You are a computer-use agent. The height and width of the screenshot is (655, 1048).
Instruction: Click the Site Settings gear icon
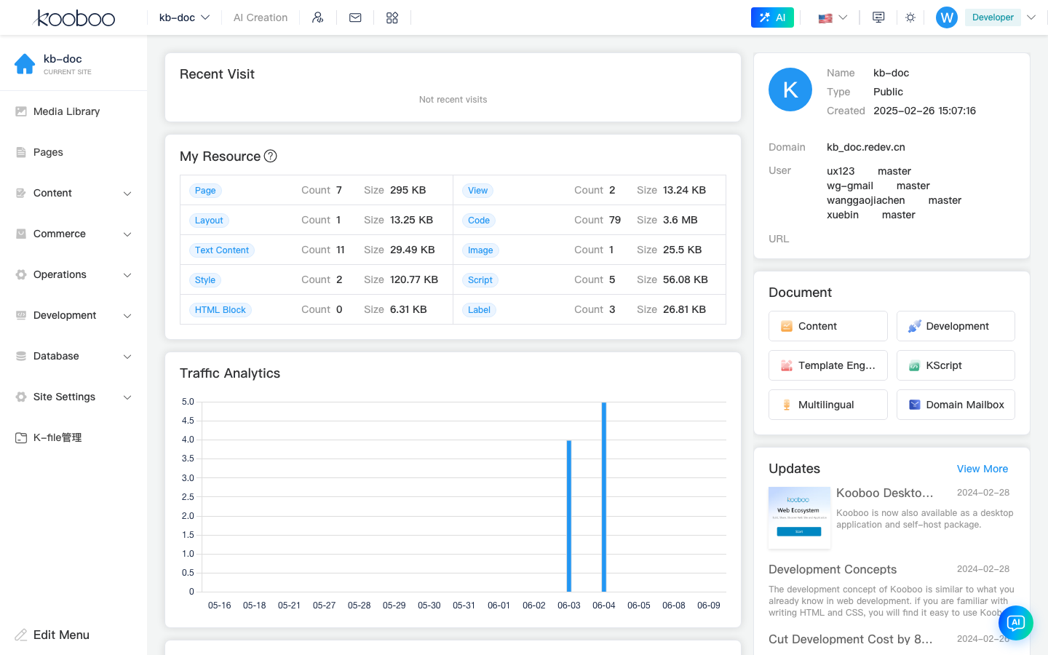21,397
